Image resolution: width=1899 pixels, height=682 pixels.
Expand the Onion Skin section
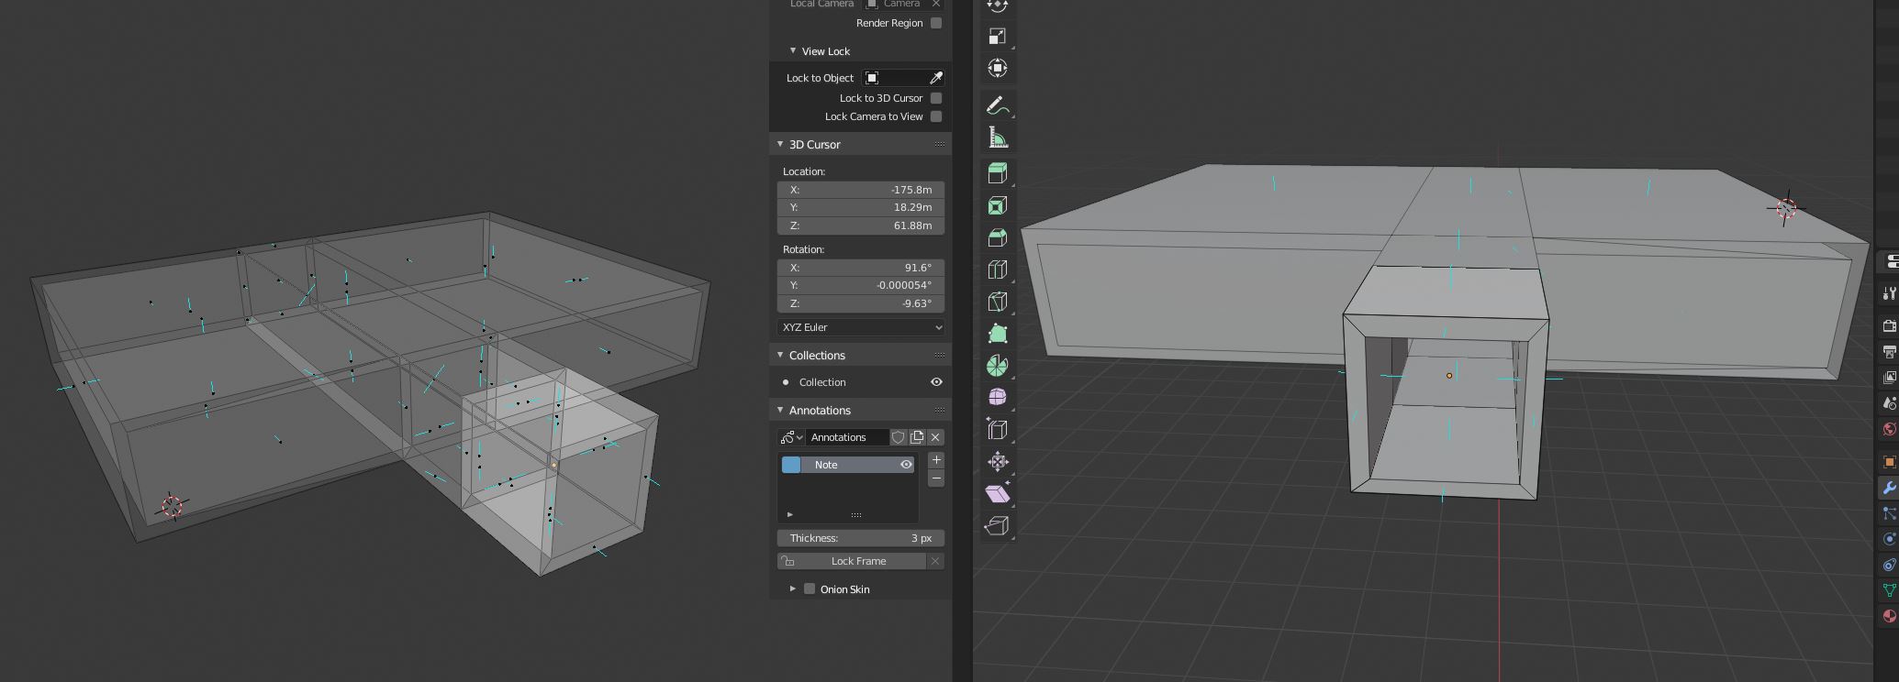tap(792, 589)
